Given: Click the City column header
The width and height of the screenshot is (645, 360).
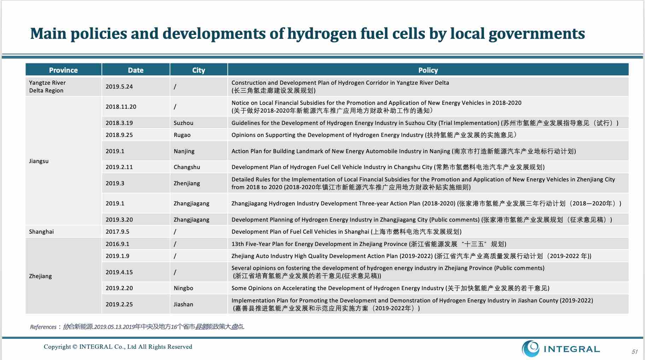Looking at the screenshot, I should [199, 70].
